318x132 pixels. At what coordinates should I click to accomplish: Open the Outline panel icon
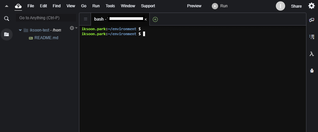[312, 37]
